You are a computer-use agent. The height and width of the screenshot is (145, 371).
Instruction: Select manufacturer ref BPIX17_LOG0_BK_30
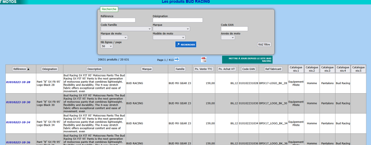[x=273, y=103]
